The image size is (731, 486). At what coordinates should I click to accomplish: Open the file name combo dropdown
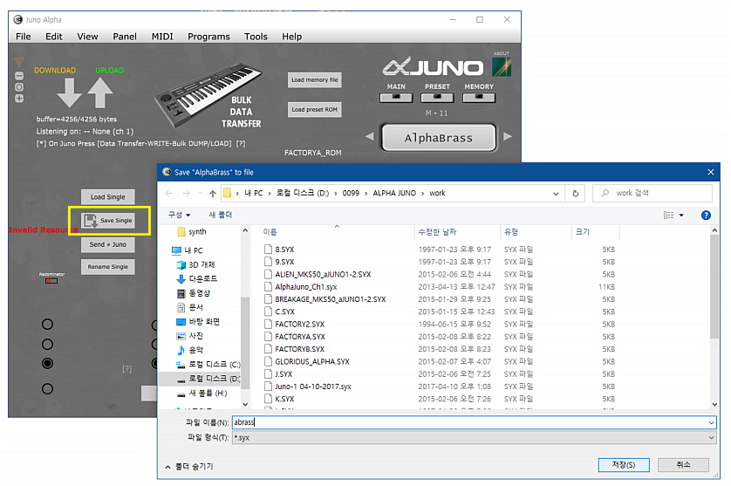[711, 422]
